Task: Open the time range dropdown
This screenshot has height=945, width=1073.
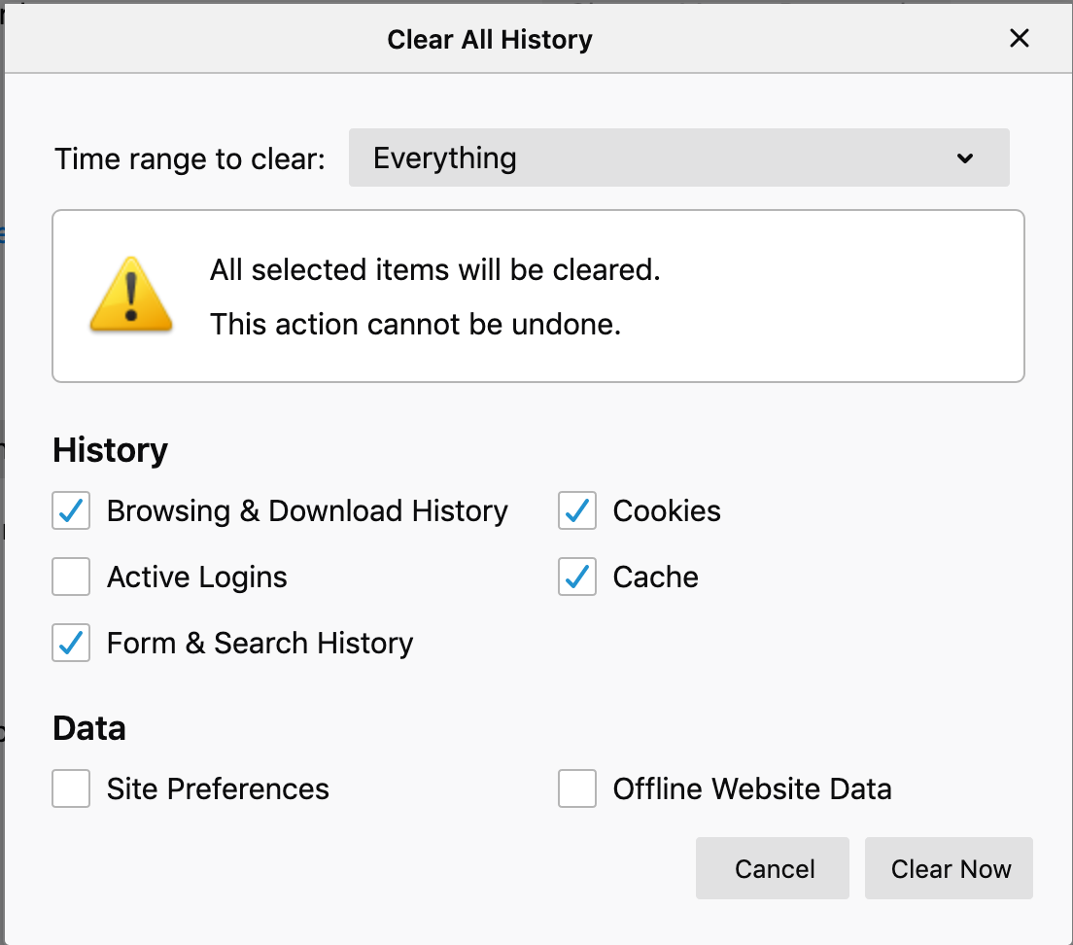Action: [677, 157]
